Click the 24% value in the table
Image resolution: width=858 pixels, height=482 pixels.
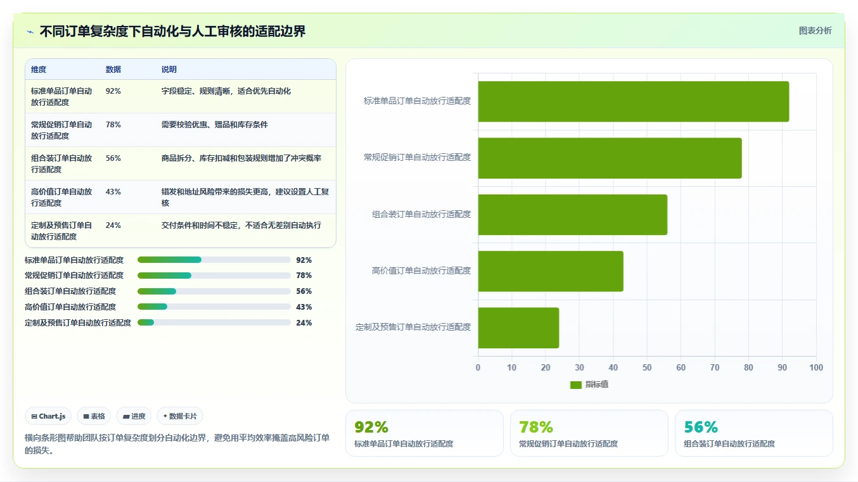tap(113, 225)
